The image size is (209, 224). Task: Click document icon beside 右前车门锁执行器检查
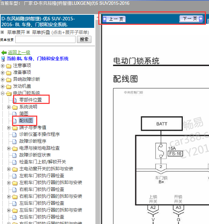(x=14, y=190)
